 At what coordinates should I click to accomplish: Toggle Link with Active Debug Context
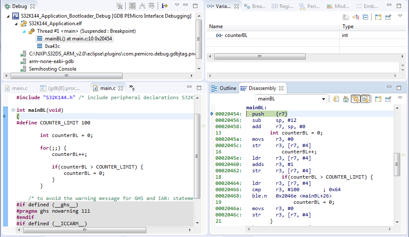pyautogui.click(x=355, y=99)
